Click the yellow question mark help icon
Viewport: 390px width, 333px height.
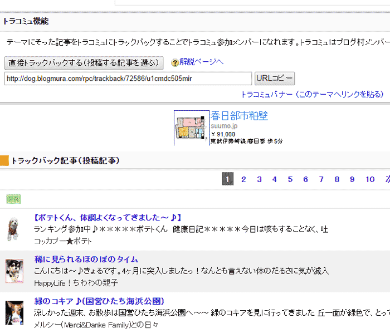coord(175,62)
